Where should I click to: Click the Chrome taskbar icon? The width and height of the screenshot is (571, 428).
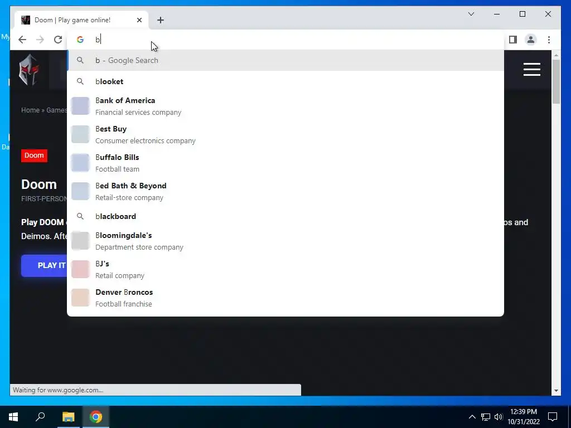click(x=96, y=417)
